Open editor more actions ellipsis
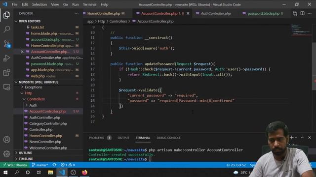The image size is (316, 177). 310,13
